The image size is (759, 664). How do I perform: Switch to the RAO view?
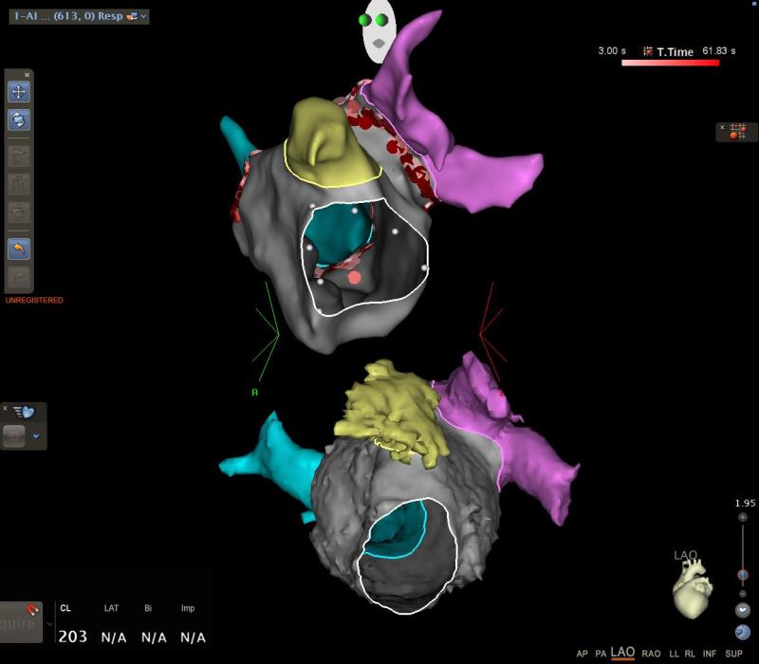651,654
